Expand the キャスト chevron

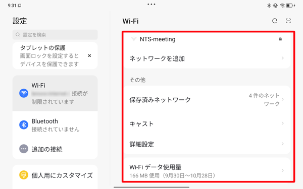(282, 123)
